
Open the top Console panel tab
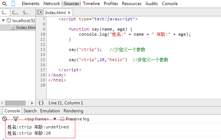pos(170,4)
